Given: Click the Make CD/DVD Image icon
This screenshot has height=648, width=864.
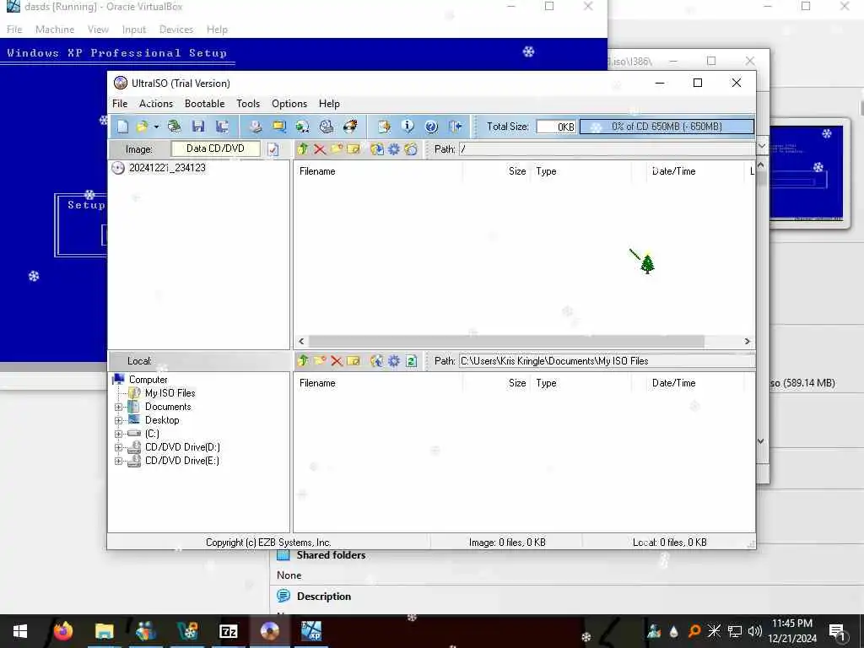Looking at the screenshot, I should [255, 127].
